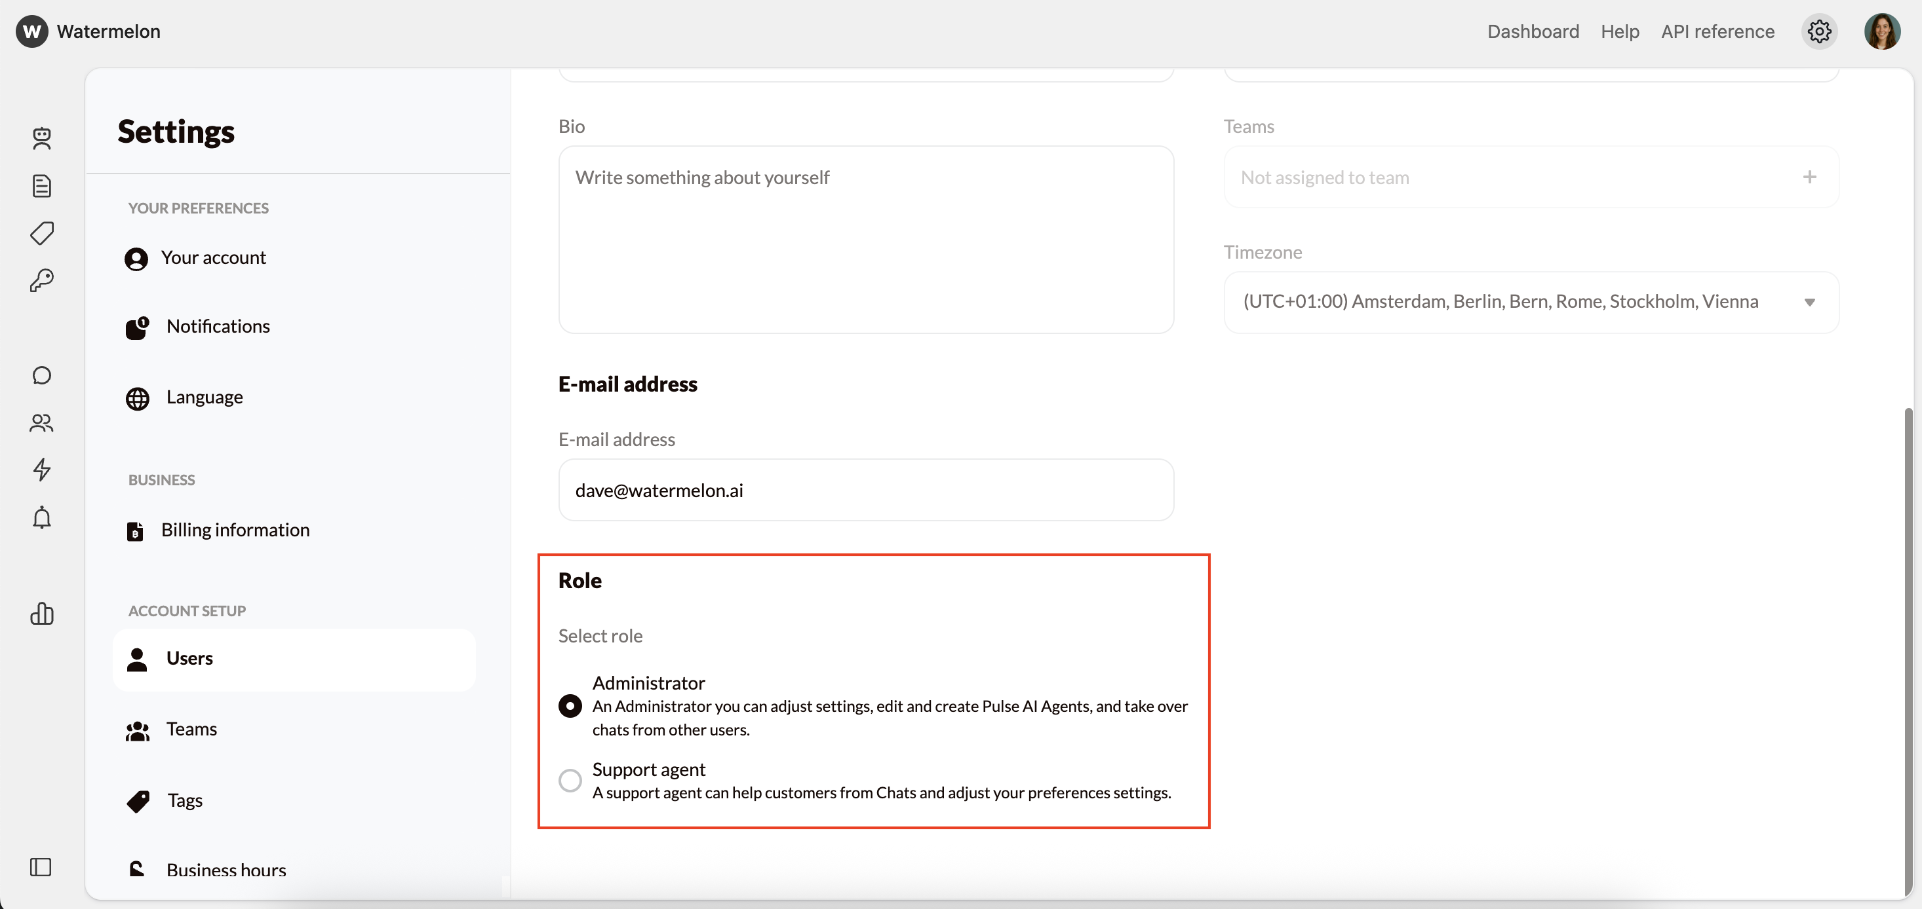Open the bell notifications icon
This screenshot has width=1922, height=909.
tap(42, 517)
